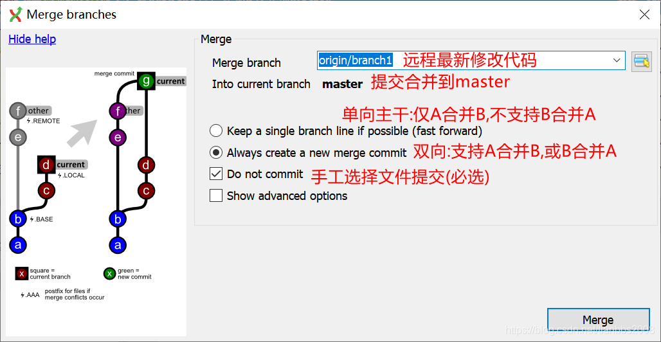The height and width of the screenshot is (342, 661).
Task: Click the Hide help link
Action: [32, 39]
